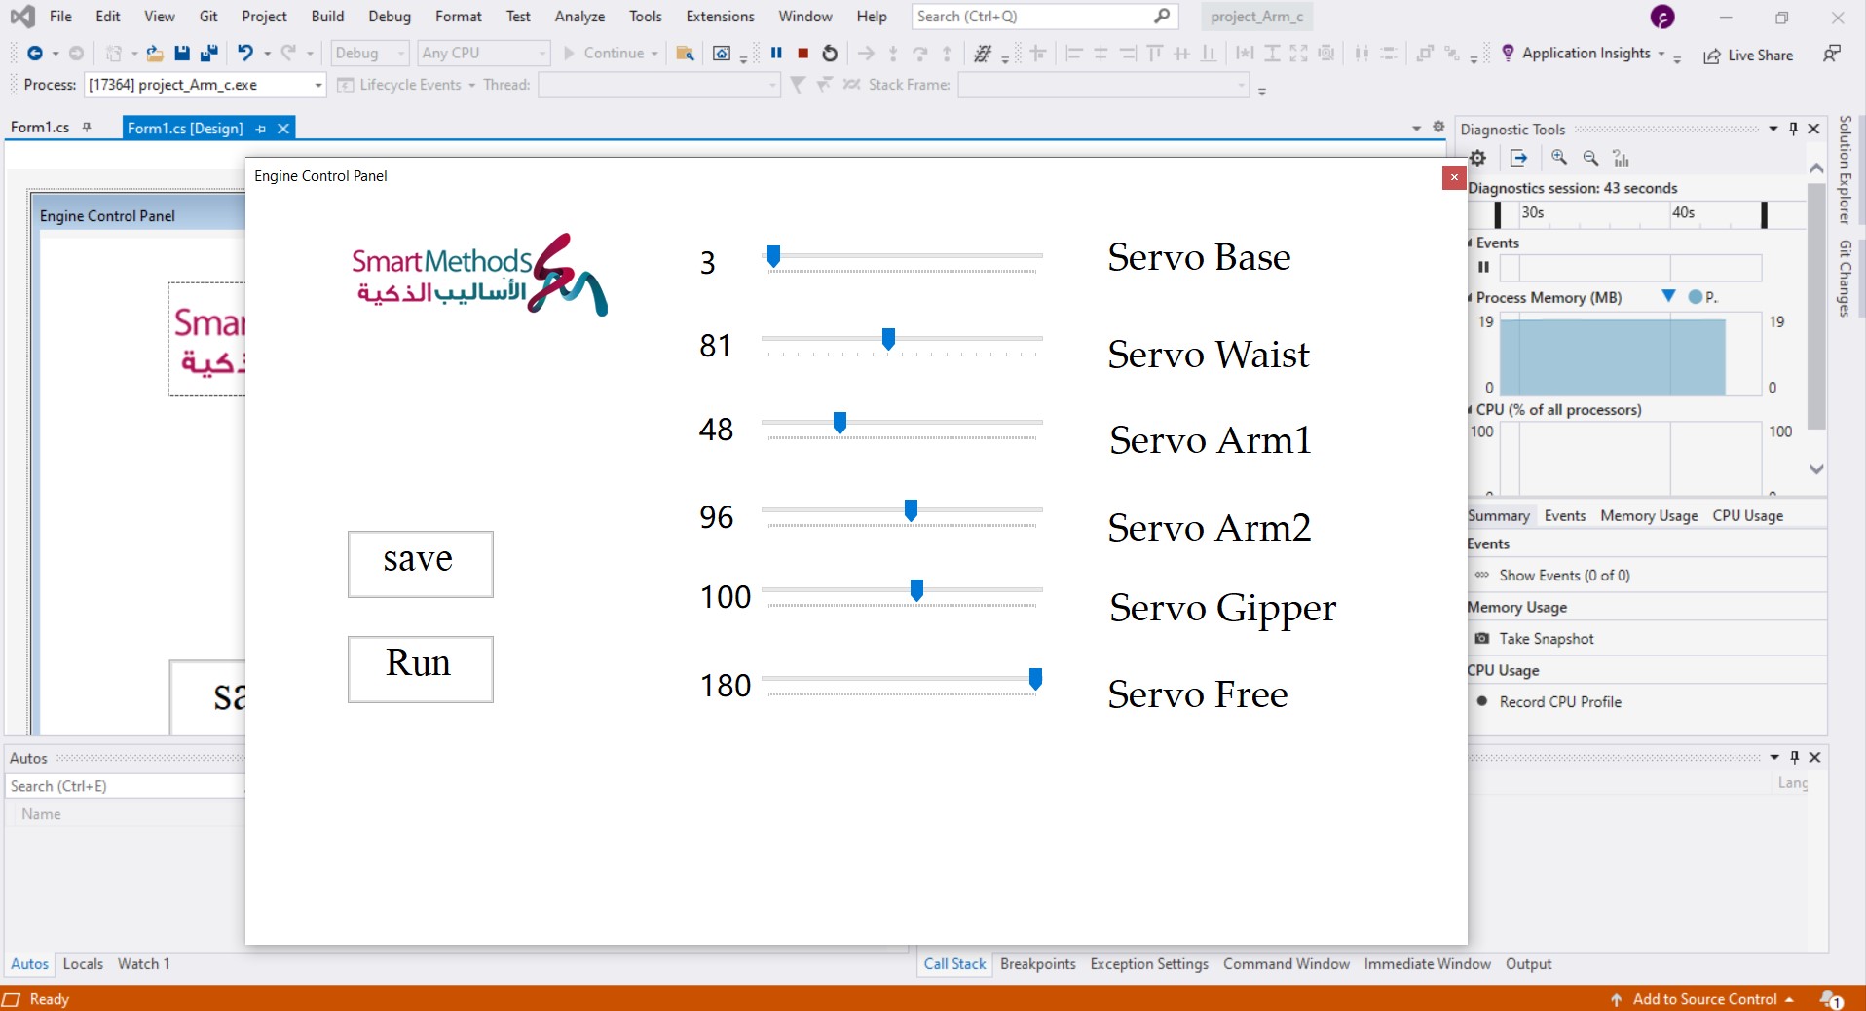1866x1011 pixels.
Task: Click the Diagnostic Tools Zoom Out icon
Action: coord(1590,158)
